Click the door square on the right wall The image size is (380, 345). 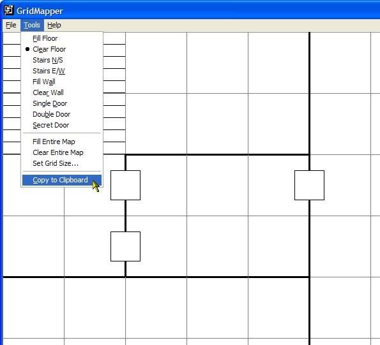click(x=309, y=186)
